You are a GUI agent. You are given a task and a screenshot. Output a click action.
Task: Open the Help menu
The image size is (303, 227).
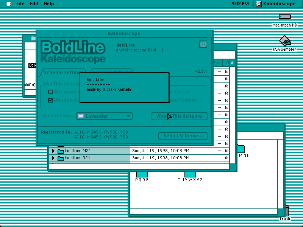pyautogui.click(x=49, y=4)
